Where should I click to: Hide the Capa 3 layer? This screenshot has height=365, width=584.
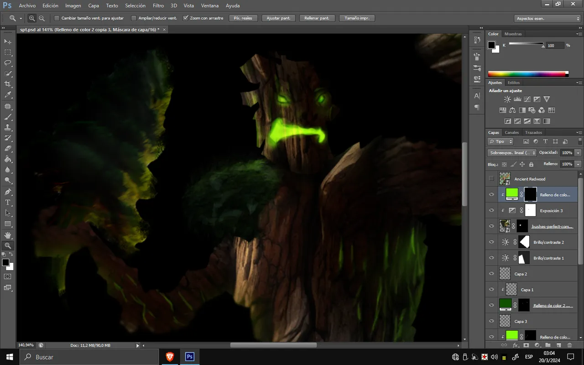(491, 321)
